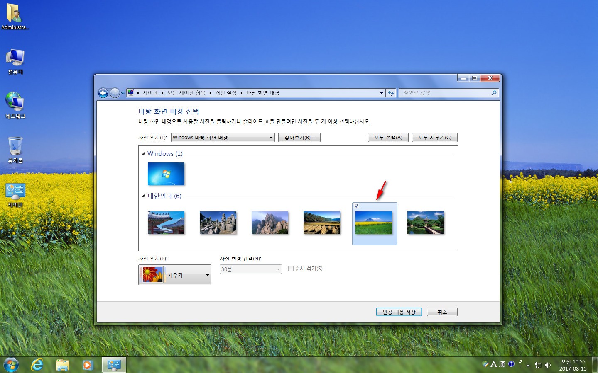The height and width of the screenshot is (373, 598).
Task: Select the stone statues wallpaper
Action: (218, 223)
